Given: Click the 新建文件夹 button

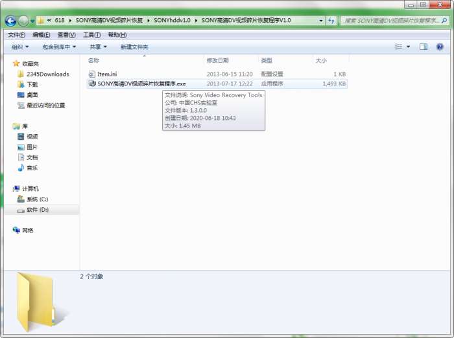Looking at the screenshot, I should (x=134, y=47).
